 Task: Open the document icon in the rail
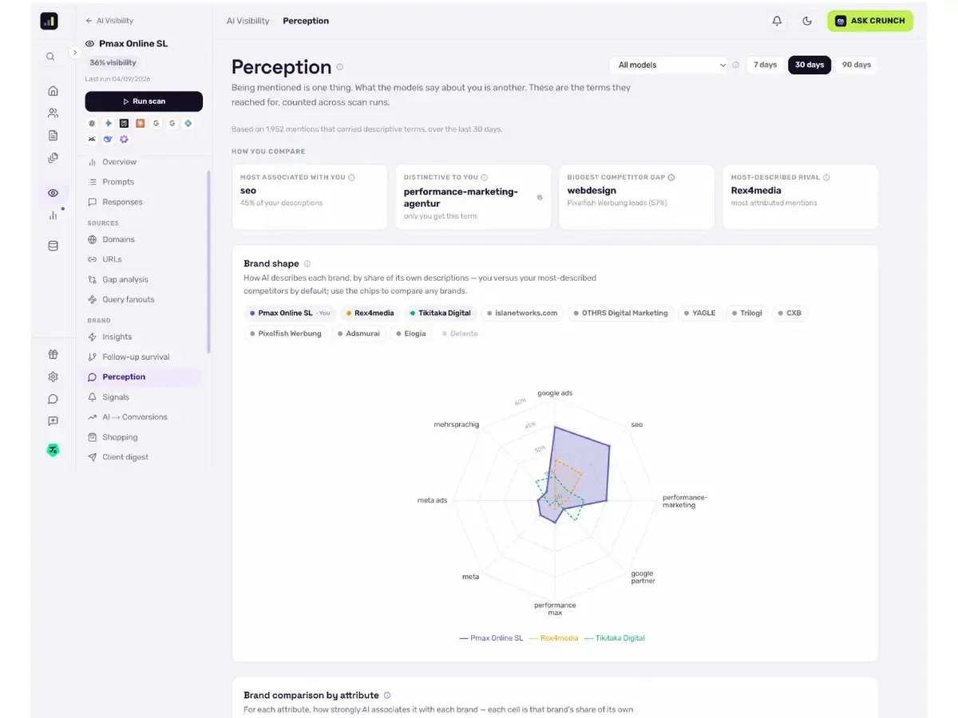[x=53, y=136]
